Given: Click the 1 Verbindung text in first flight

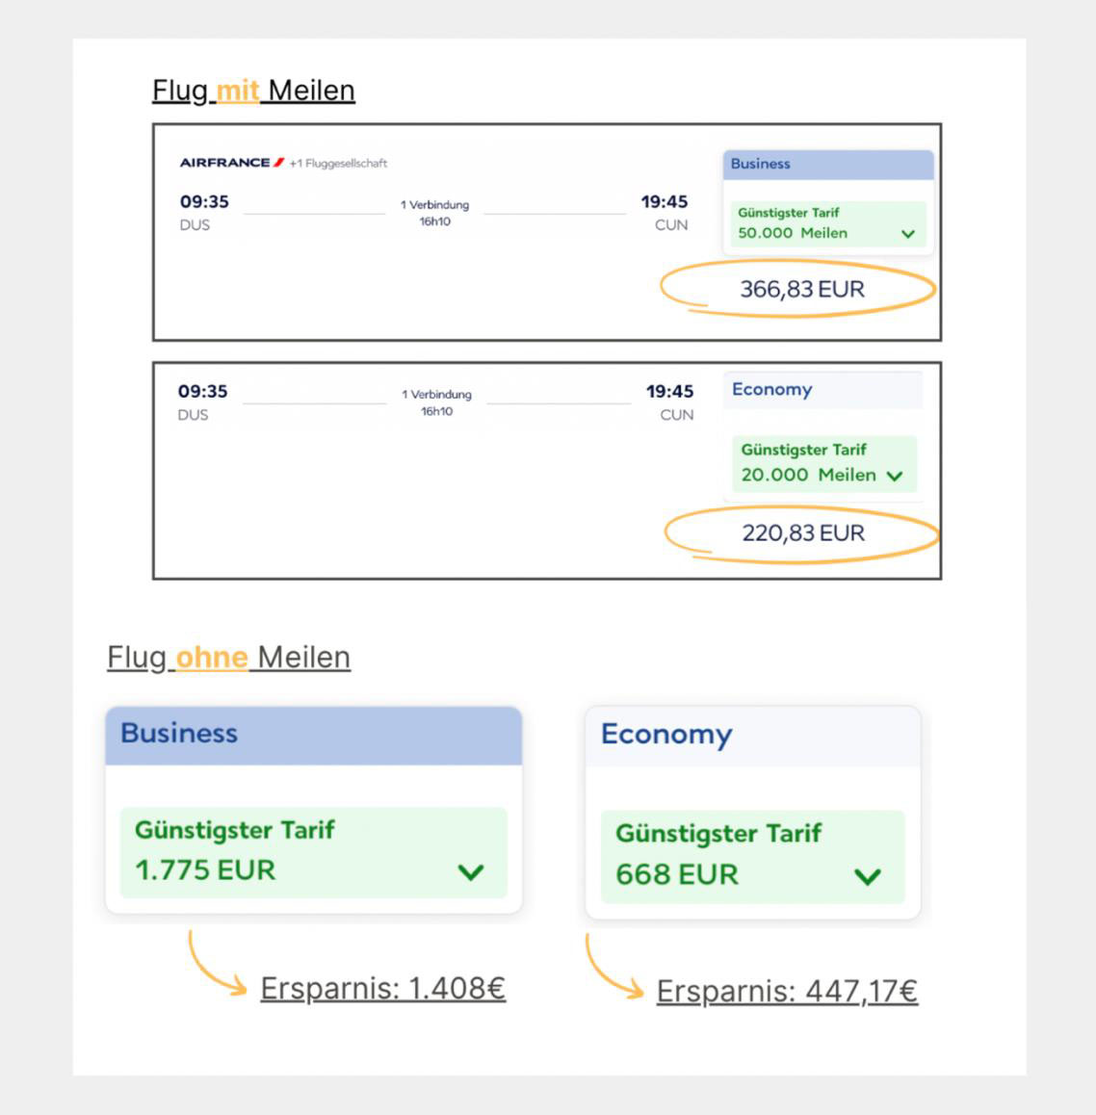Looking at the screenshot, I should 434,205.
